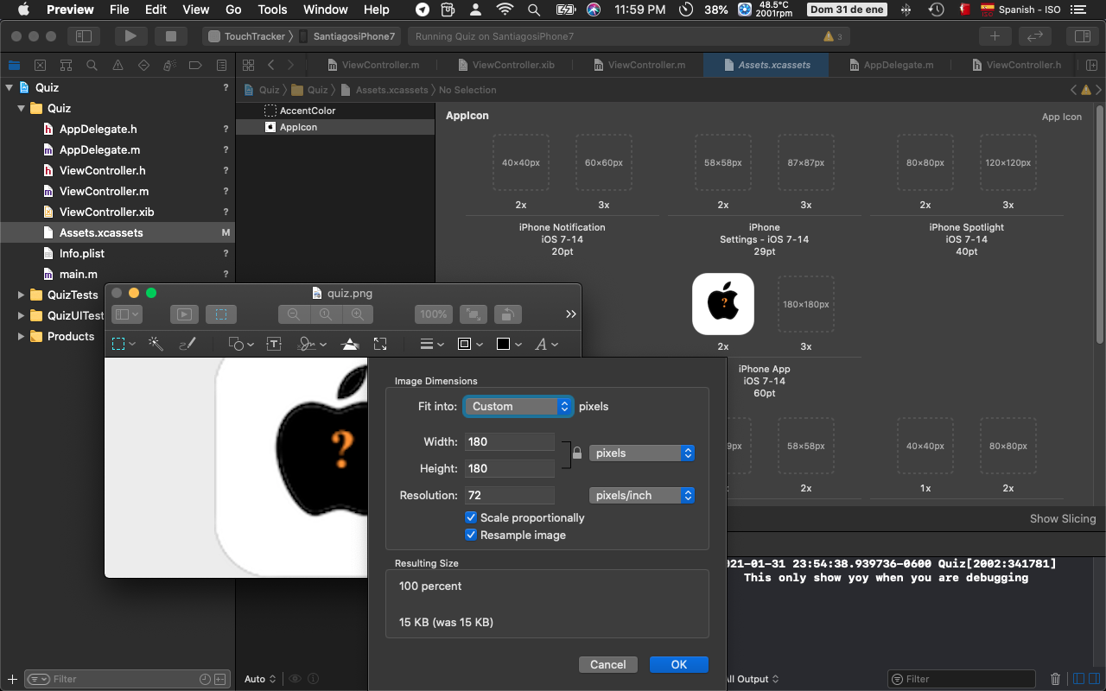Switch to the ViewController.xib tab
The height and width of the screenshot is (691, 1106).
pyautogui.click(x=505, y=65)
